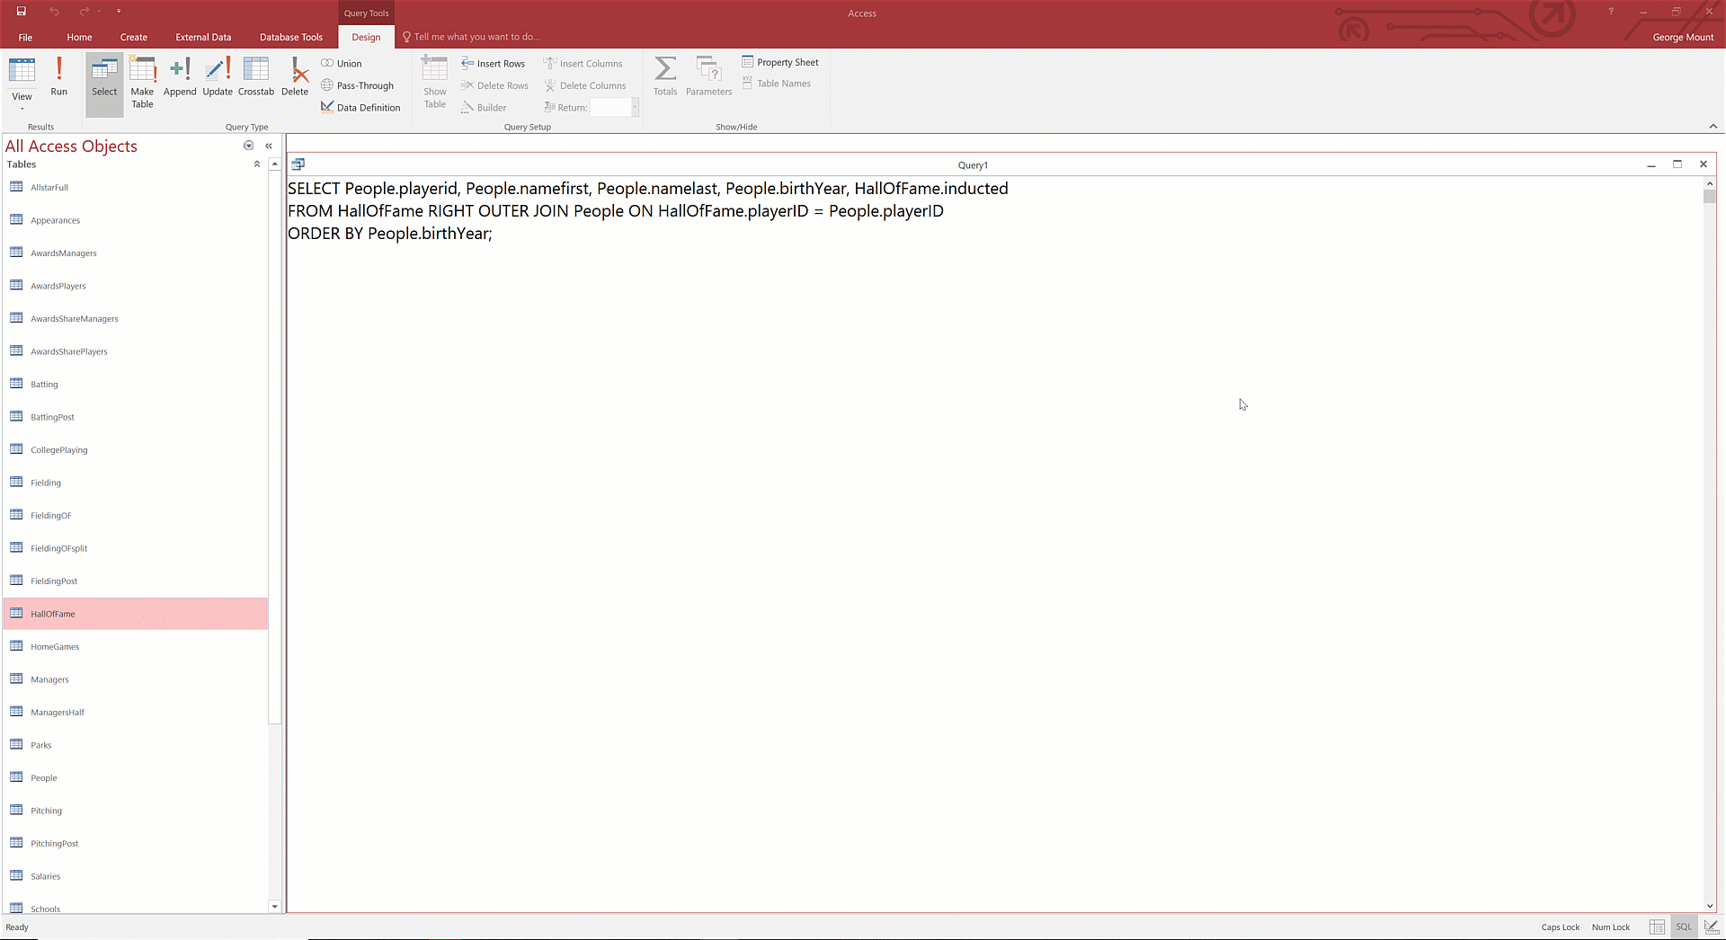Open the Customize Quick Access Toolbar dropdown
The height and width of the screenshot is (940, 1726).
tap(119, 12)
